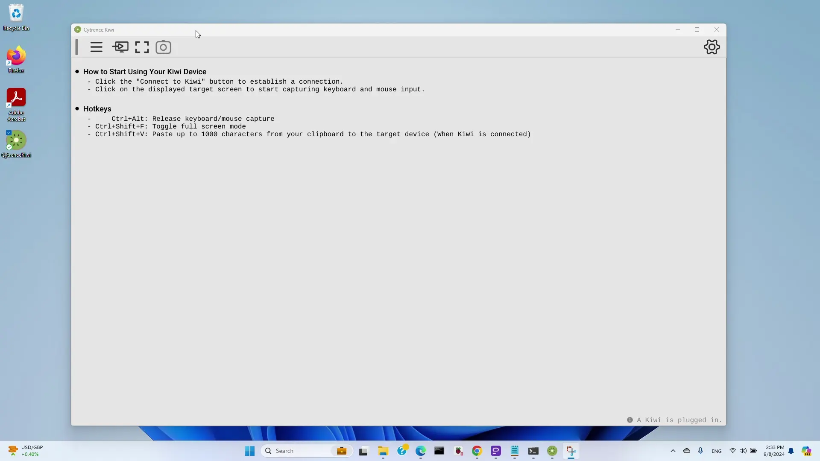The width and height of the screenshot is (820, 461).
Task: Open Microsoft Edge from the taskbar
Action: pos(421,451)
